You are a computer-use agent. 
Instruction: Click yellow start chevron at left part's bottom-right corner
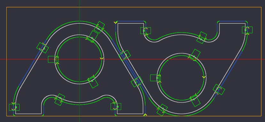click(x=145, y=115)
